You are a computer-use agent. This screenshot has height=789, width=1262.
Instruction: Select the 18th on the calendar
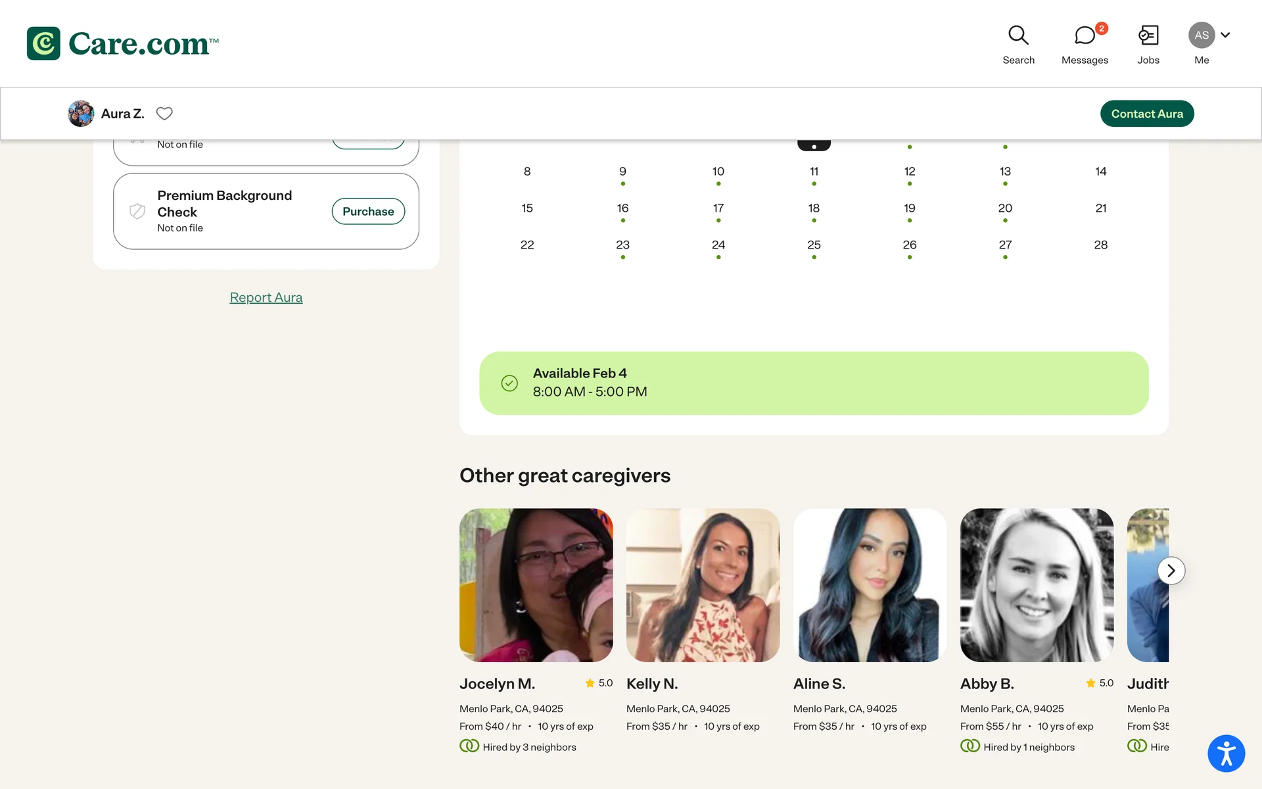(x=814, y=208)
